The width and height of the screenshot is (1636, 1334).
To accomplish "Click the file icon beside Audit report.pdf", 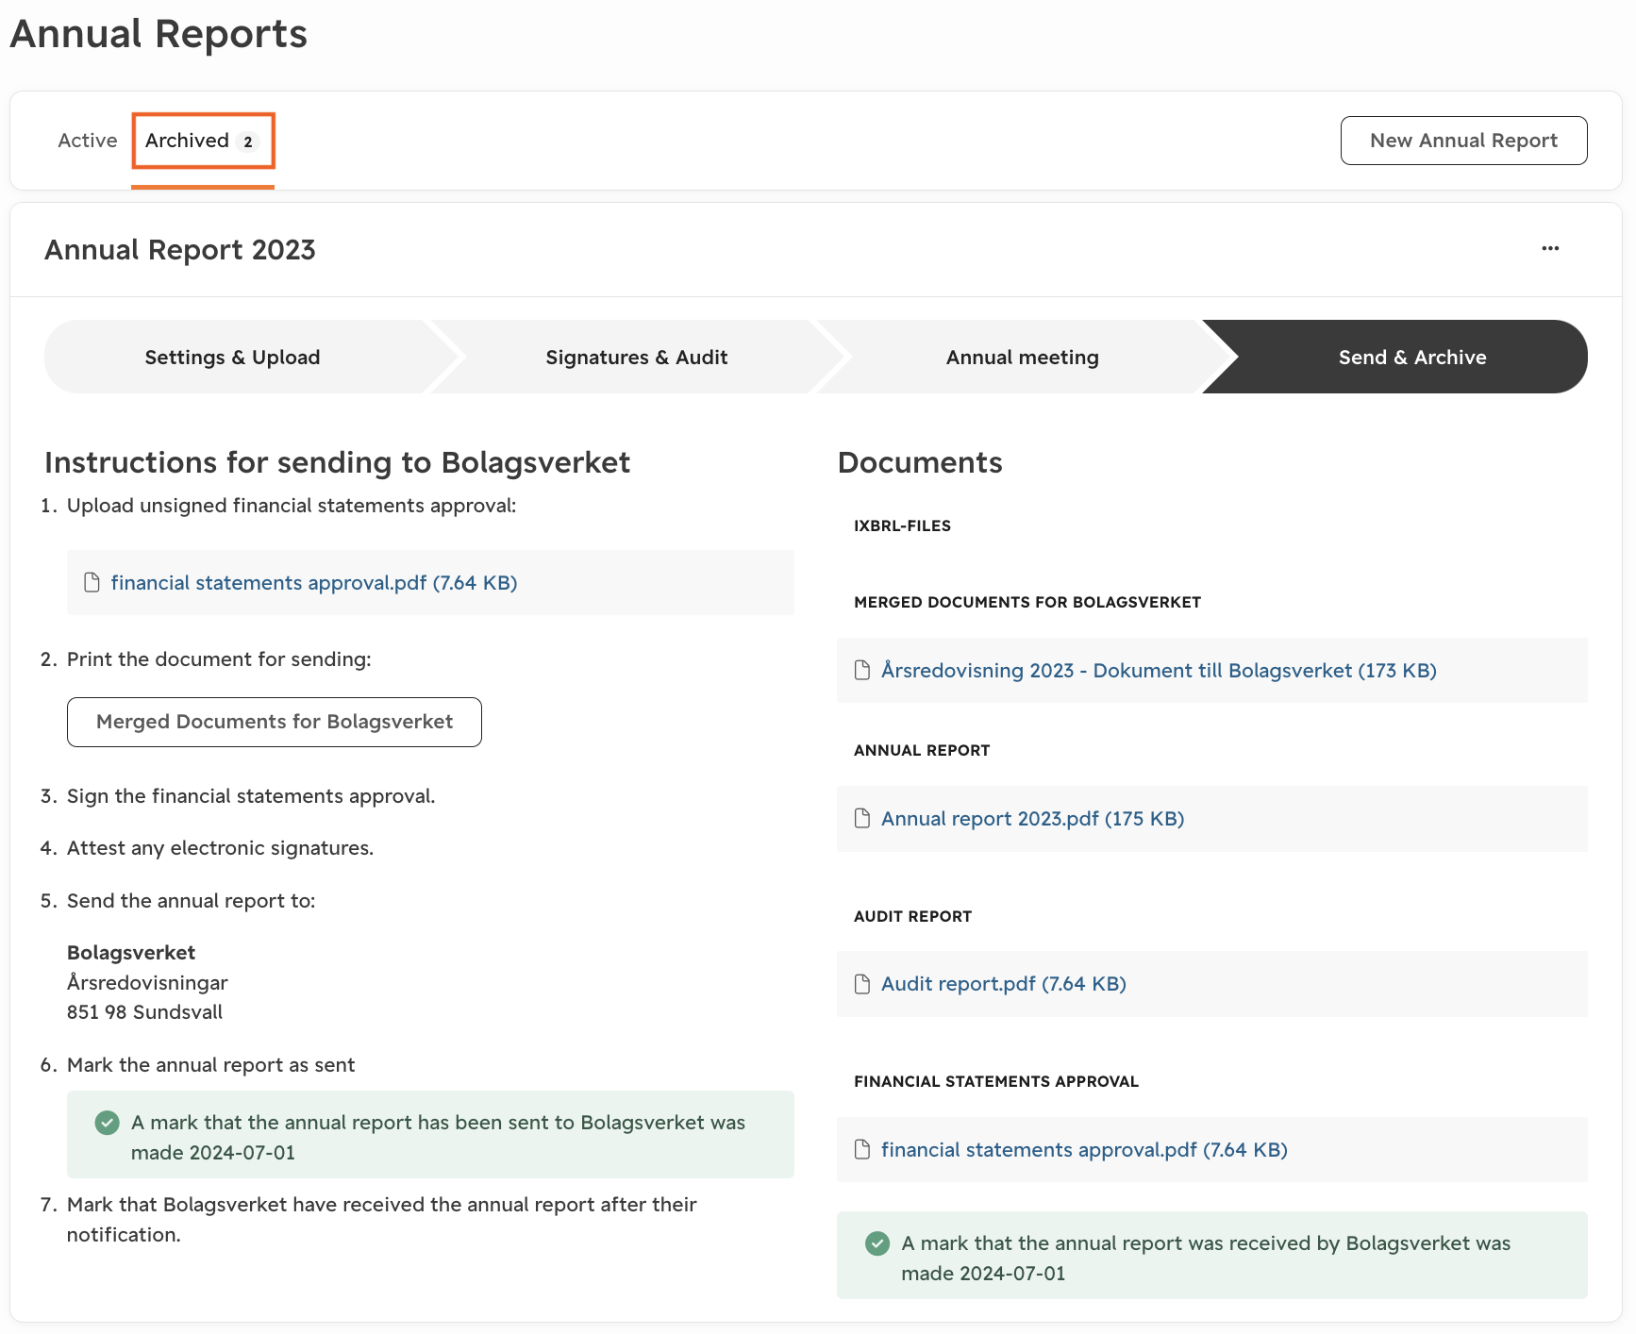I will 861,984.
